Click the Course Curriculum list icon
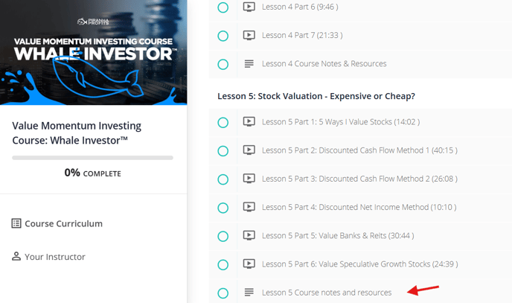This screenshot has height=303, width=512. (x=16, y=223)
